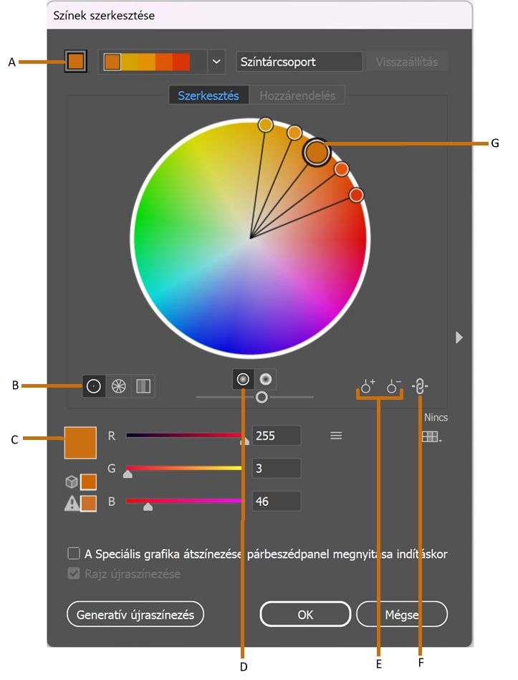Click the Színtárcsoport name input field
The width and height of the screenshot is (518, 680).
tap(299, 62)
